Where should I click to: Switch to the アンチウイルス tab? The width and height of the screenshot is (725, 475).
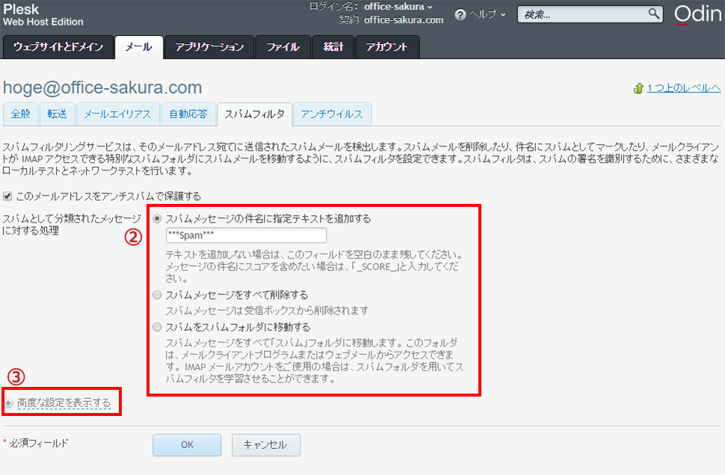(x=332, y=114)
